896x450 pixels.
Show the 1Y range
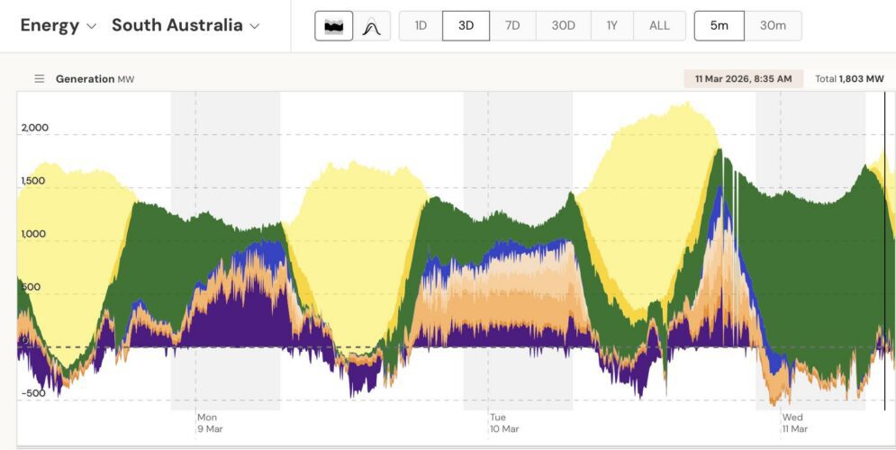(612, 26)
